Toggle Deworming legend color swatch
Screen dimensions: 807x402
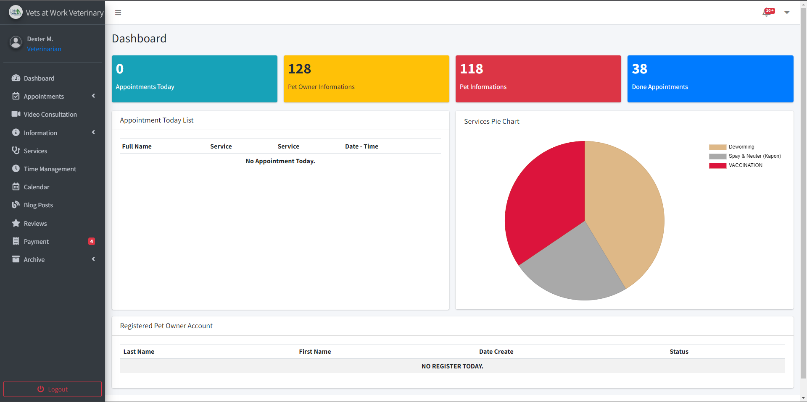(x=717, y=147)
